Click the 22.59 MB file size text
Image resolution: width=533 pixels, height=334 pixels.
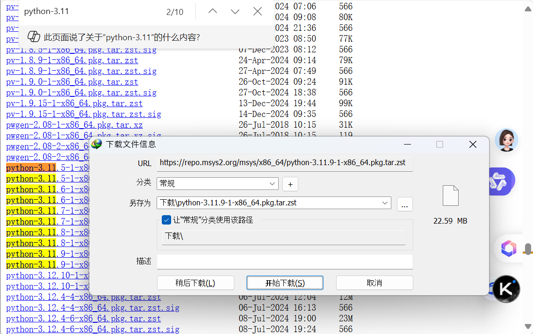point(450,221)
